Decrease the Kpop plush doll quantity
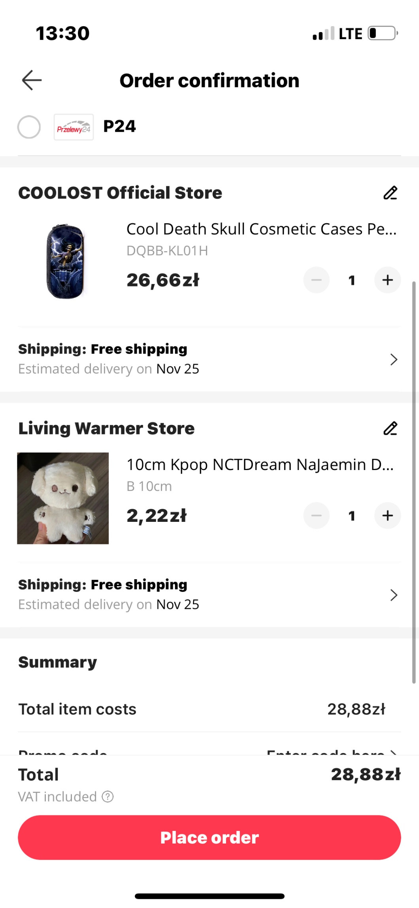This screenshot has height=908, width=419. click(x=316, y=516)
